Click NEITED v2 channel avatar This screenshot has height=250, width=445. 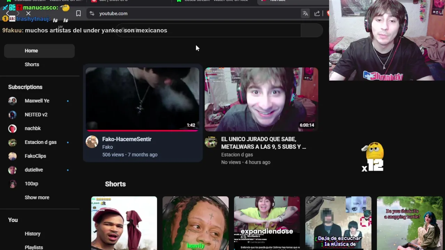[13, 115]
